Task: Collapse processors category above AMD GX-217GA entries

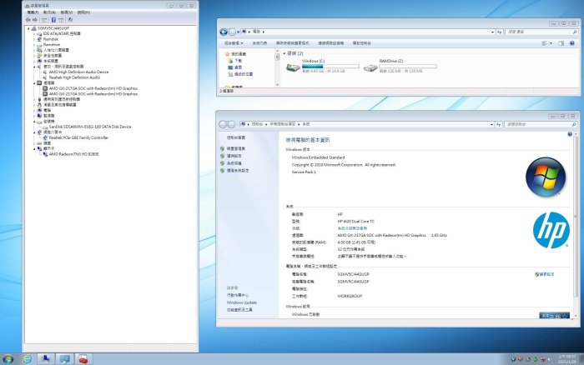Action: [x=34, y=83]
